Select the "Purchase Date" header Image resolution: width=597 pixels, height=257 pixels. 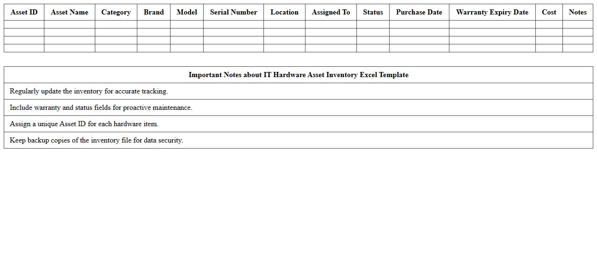(419, 12)
